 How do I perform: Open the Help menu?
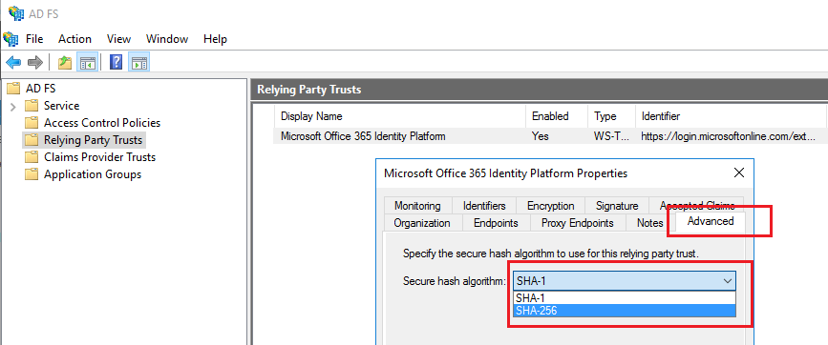coord(216,39)
